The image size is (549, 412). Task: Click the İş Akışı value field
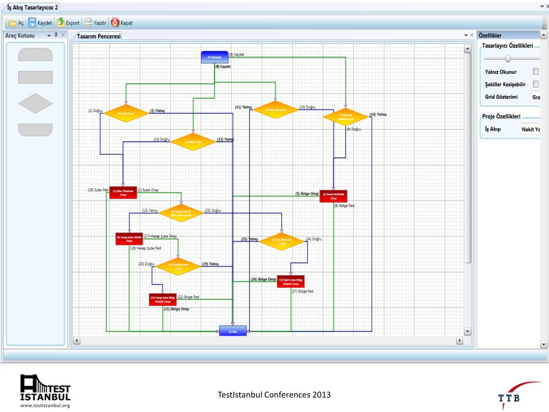[530, 129]
